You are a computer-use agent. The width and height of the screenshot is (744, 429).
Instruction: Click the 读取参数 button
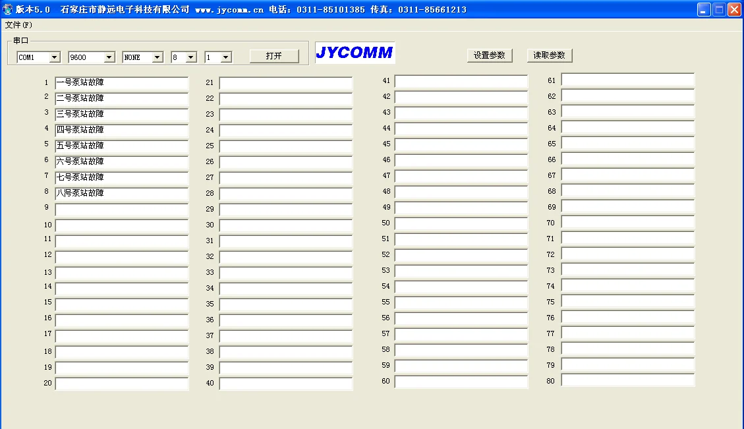pos(550,55)
